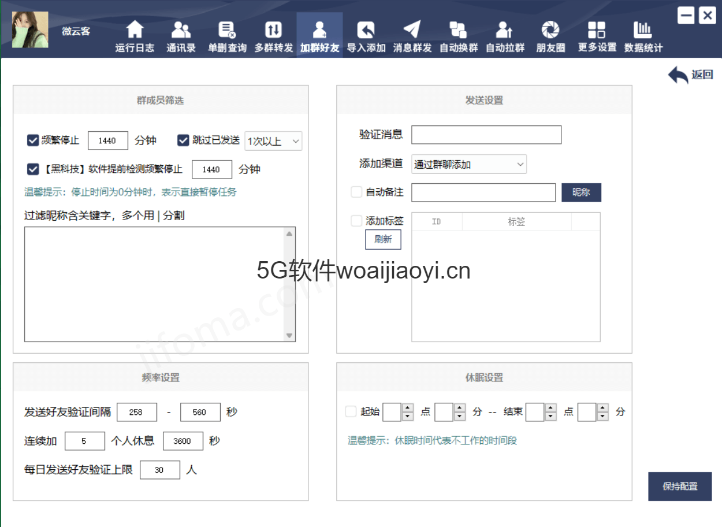Click the 昵称 button
The height and width of the screenshot is (527, 722).
pyautogui.click(x=581, y=192)
